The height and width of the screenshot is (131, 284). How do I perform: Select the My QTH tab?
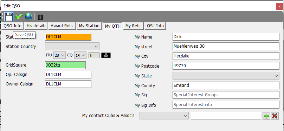tap(113, 26)
